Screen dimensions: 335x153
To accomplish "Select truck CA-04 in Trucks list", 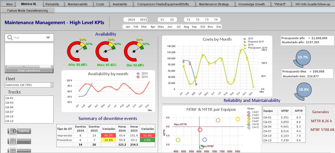I will 9,107.
